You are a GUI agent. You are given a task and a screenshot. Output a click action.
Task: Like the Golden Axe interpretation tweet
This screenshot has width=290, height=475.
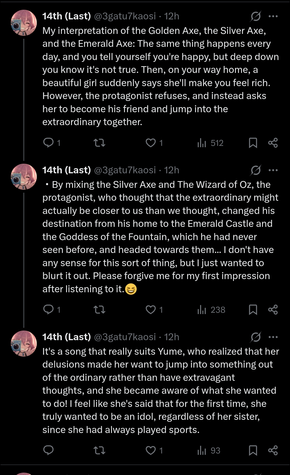(151, 143)
